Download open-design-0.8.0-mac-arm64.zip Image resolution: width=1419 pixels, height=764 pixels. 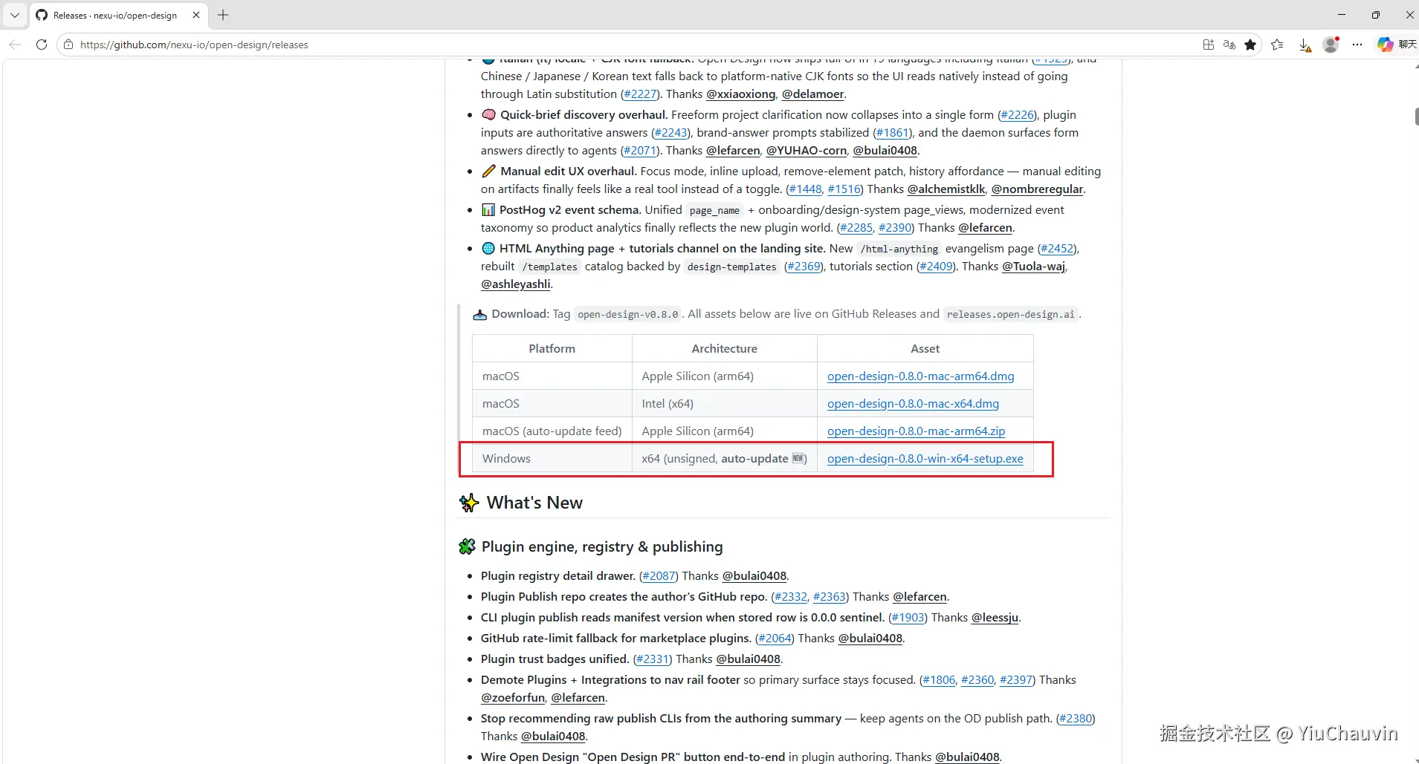916,431
